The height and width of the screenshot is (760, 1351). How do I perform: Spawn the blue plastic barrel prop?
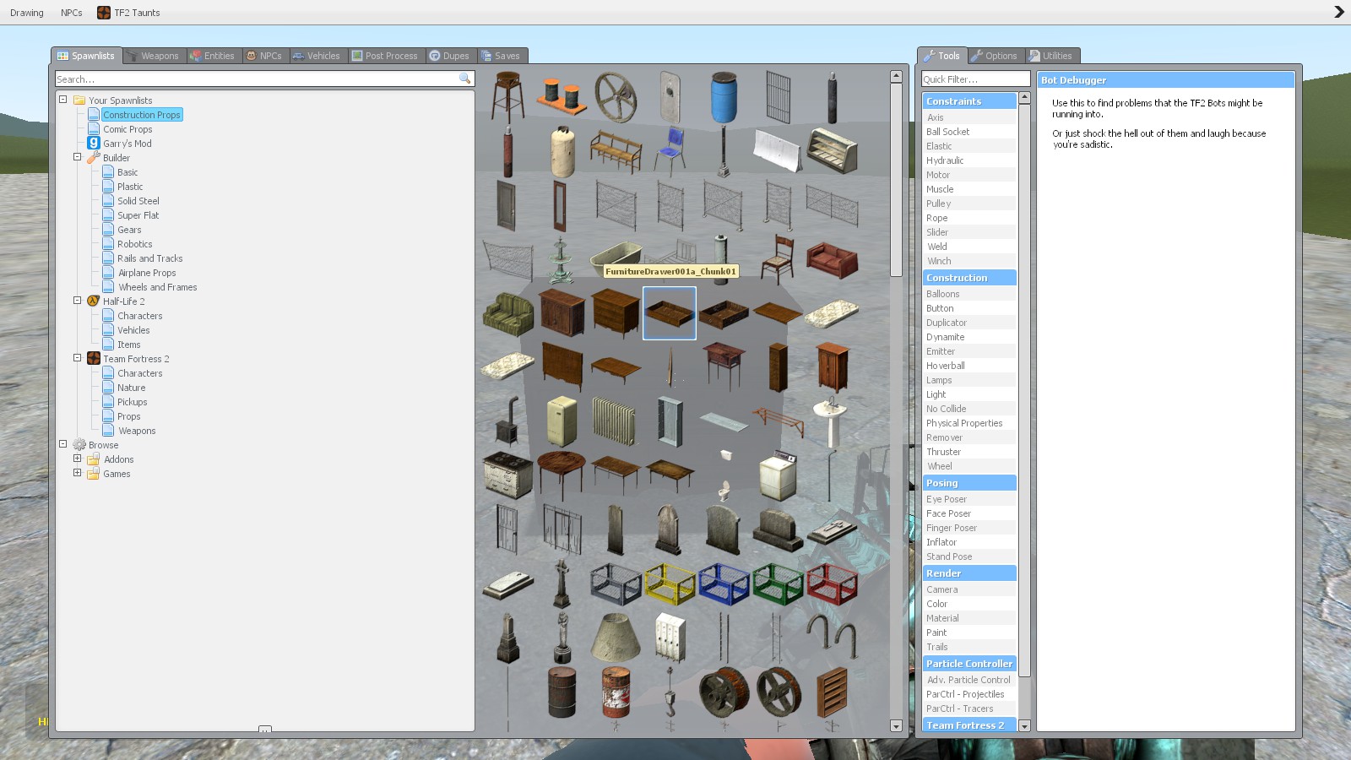(724, 98)
